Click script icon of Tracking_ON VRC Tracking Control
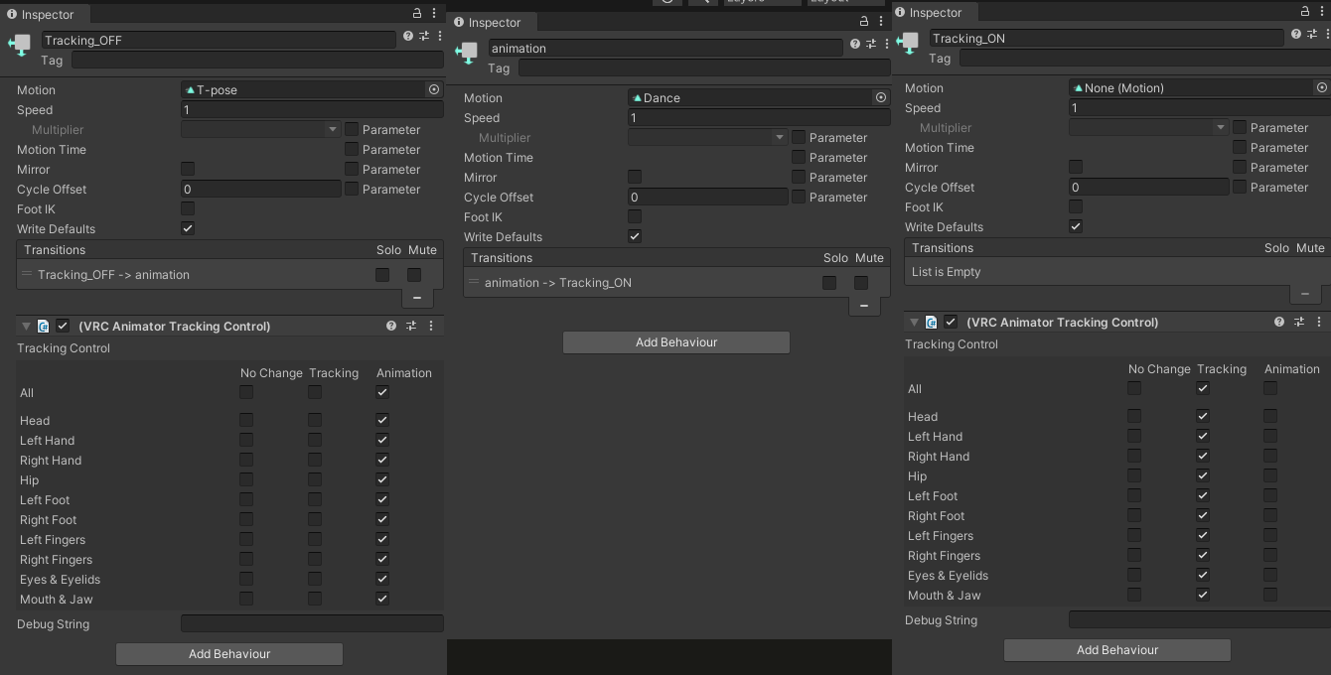This screenshot has width=1331, height=675. 932,322
